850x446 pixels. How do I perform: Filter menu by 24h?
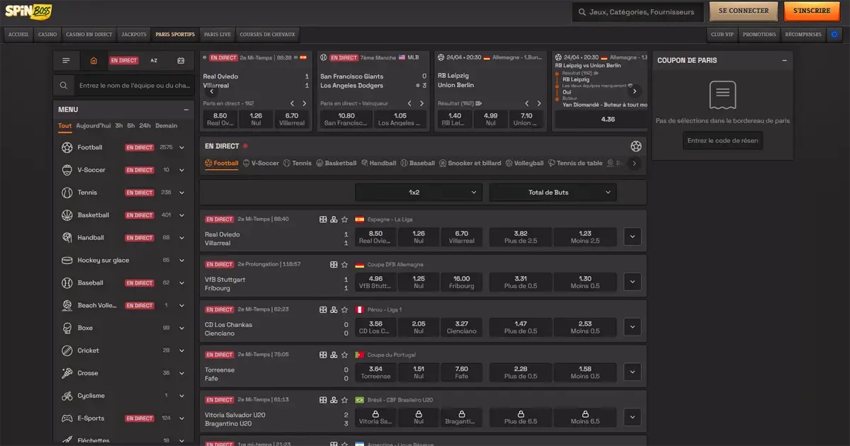(144, 125)
